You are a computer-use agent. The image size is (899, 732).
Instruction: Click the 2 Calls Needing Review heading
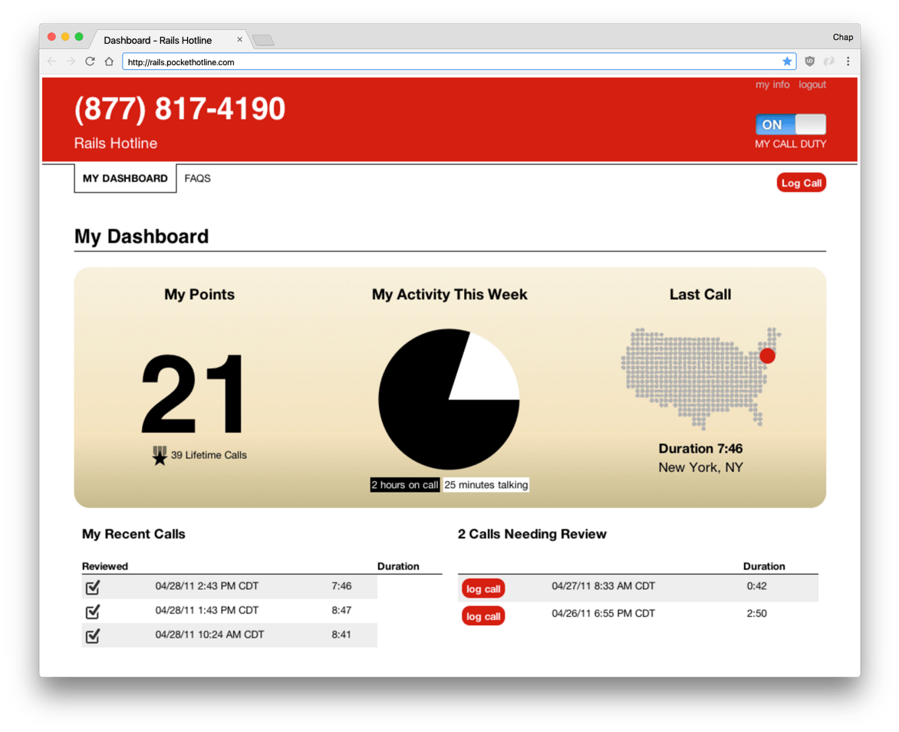pos(532,534)
